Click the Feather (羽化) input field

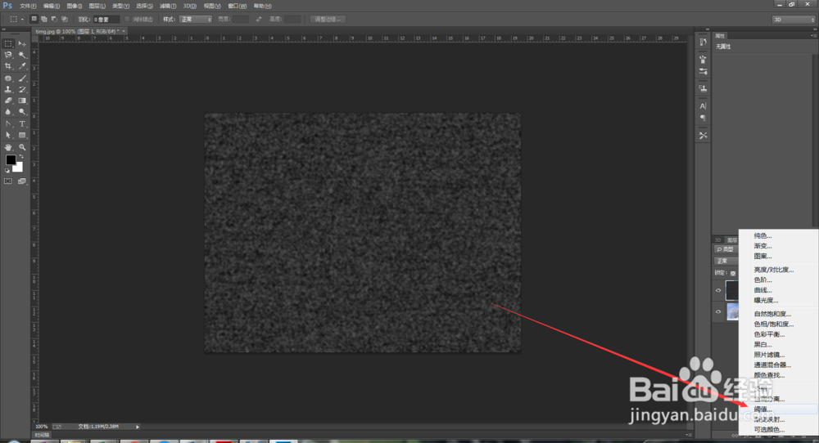coord(106,20)
